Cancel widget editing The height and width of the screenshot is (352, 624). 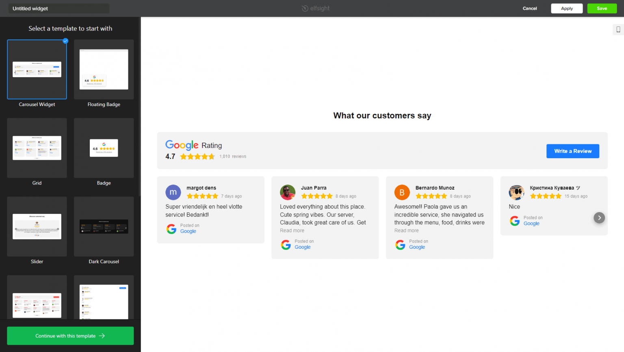click(530, 8)
